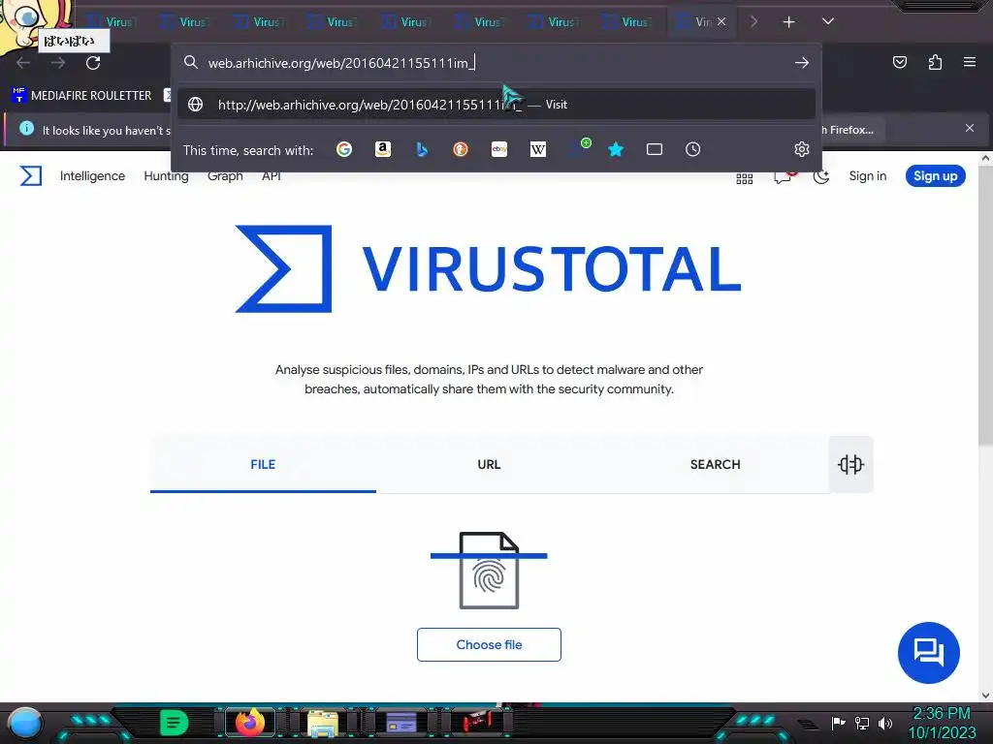Click the fingerprint file upload icon
The image size is (993, 744).
point(489,571)
